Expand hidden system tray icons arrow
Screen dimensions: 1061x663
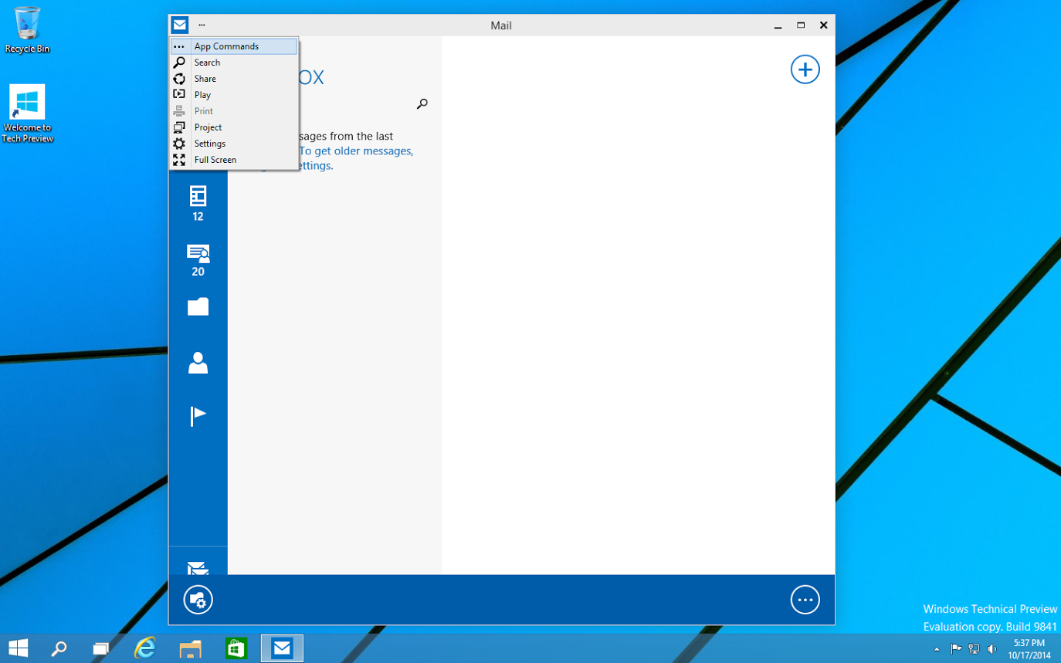937,649
